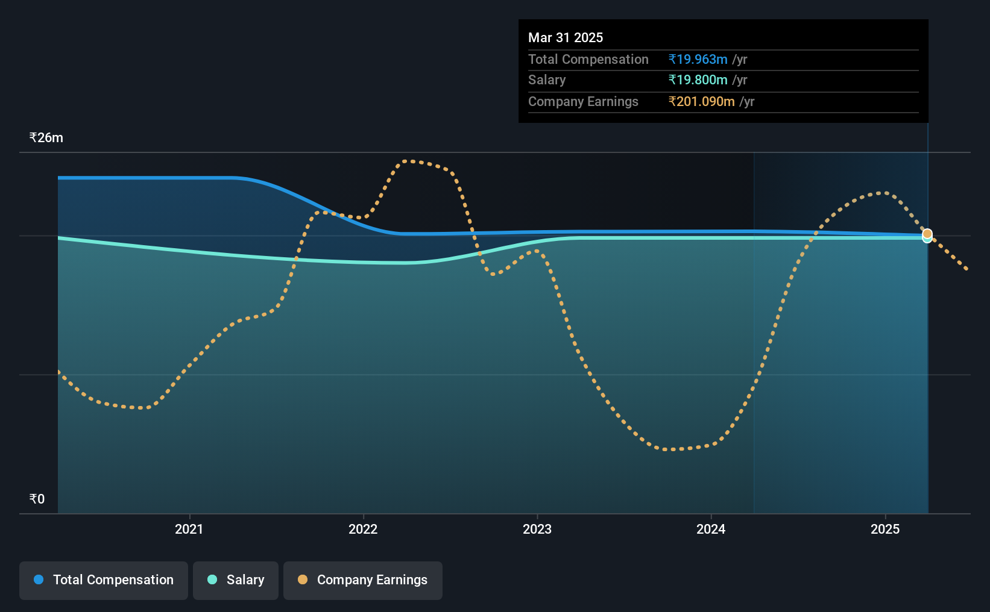Click the 2025 x-axis label

885,529
